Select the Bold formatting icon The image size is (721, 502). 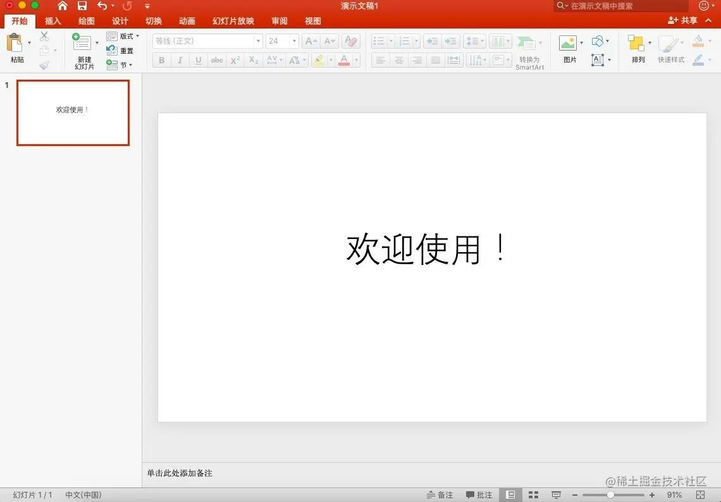(x=161, y=60)
